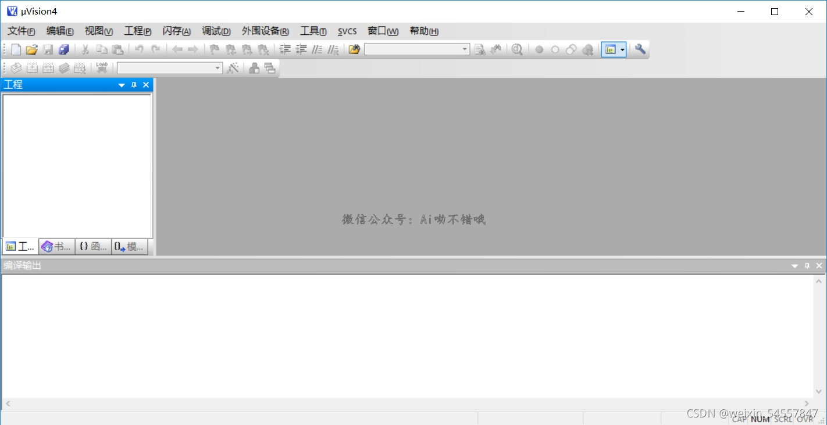Toggle the project panel pin

133,85
